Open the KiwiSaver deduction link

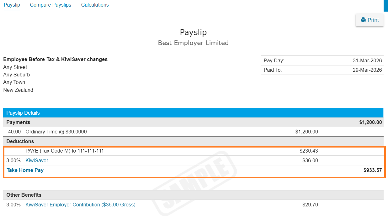click(x=37, y=160)
